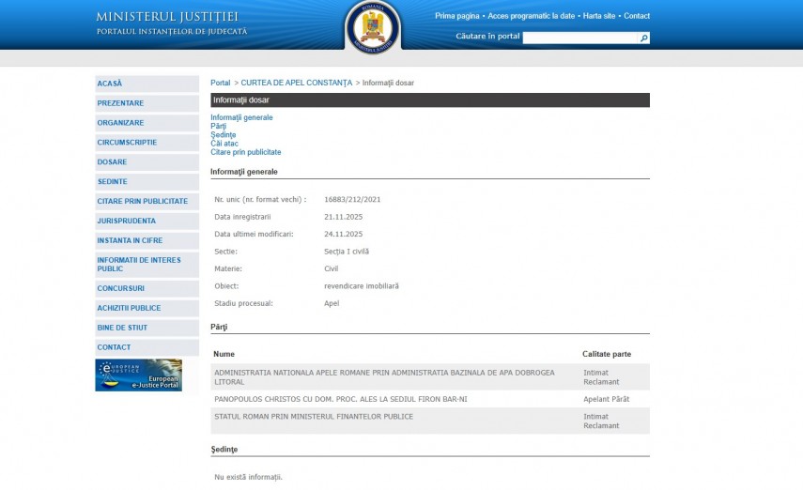Click the Ministerul Justiției portal logo
The height and width of the screenshot is (490, 803).
point(171,23)
